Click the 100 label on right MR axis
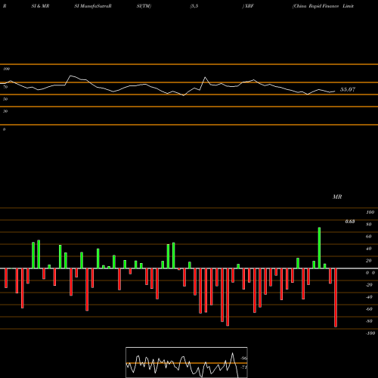The height and width of the screenshot is (378, 378). pyautogui.click(x=370, y=212)
